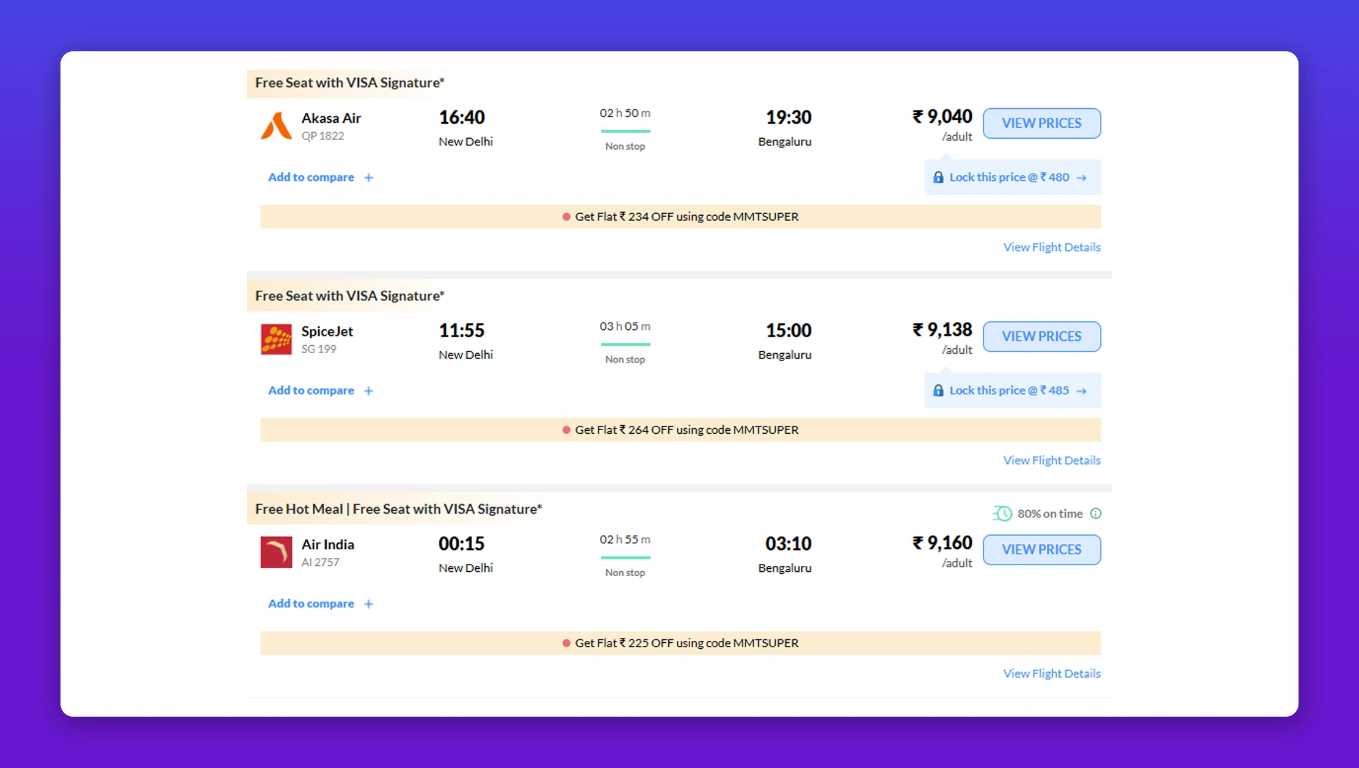
Task: View prices for Air India ₹ 9,160 flight
Action: (1041, 550)
